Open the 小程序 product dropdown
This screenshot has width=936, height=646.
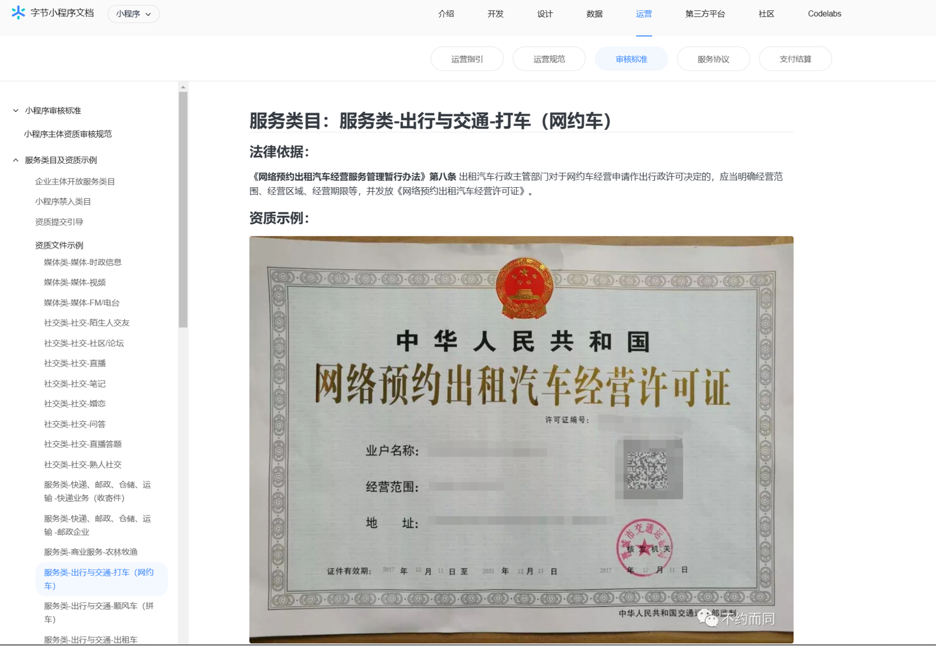click(x=133, y=14)
